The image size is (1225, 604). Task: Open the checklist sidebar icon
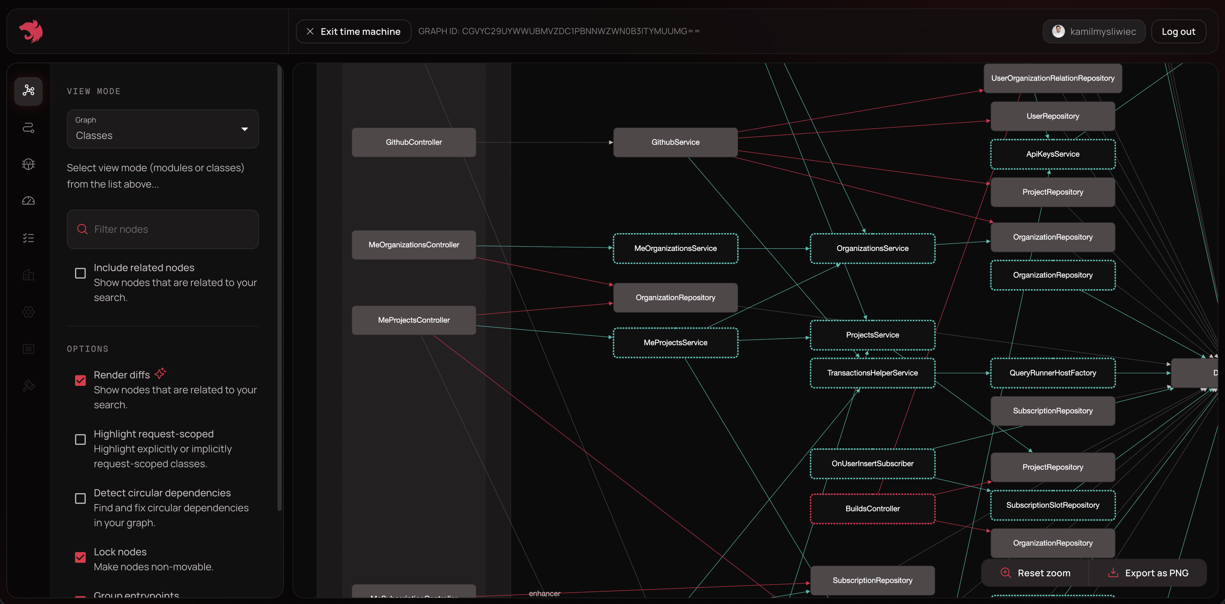pos(28,238)
